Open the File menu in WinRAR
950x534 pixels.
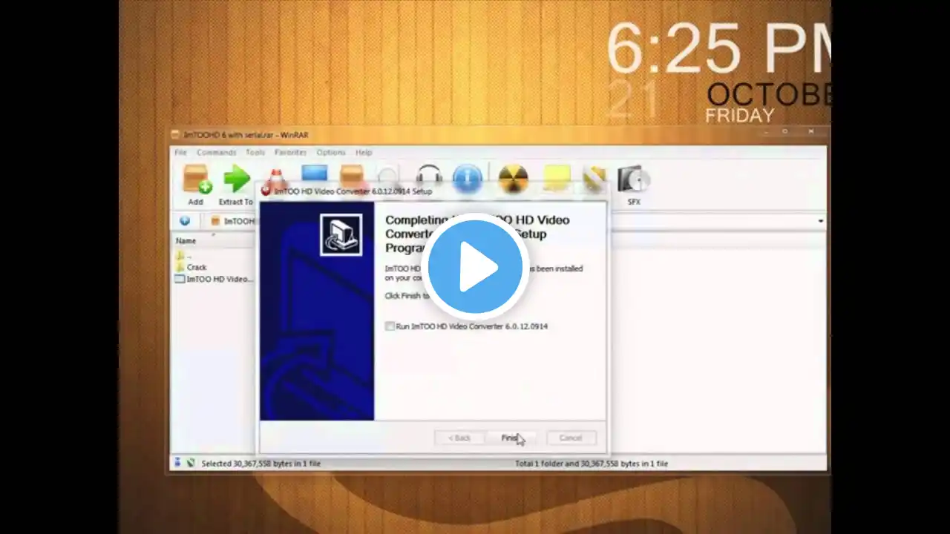(x=180, y=153)
